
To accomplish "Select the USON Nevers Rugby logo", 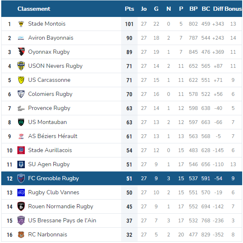I will tap(21, 66).
